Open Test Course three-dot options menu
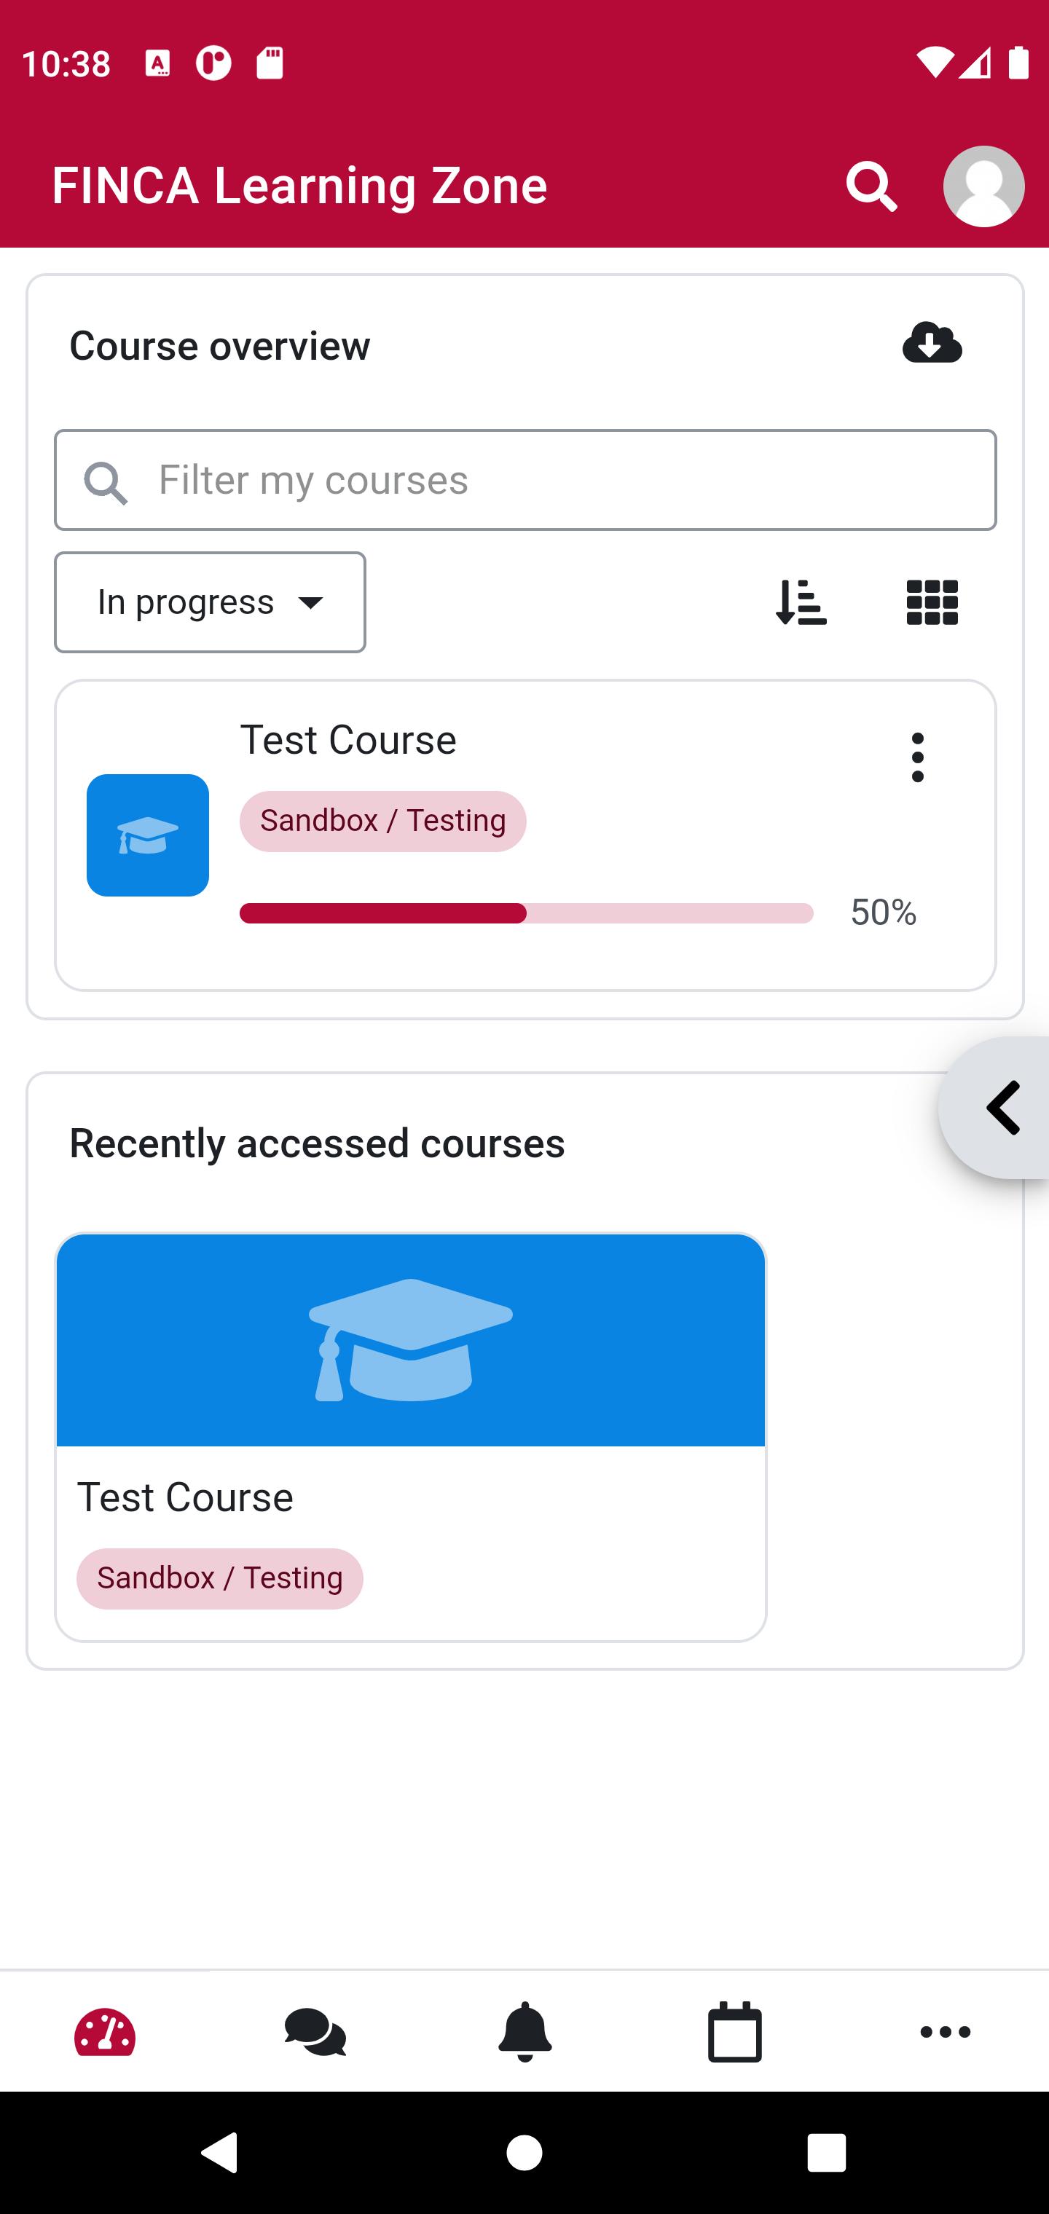The width and height of the screenshot is (1049, 2214). 917,757
